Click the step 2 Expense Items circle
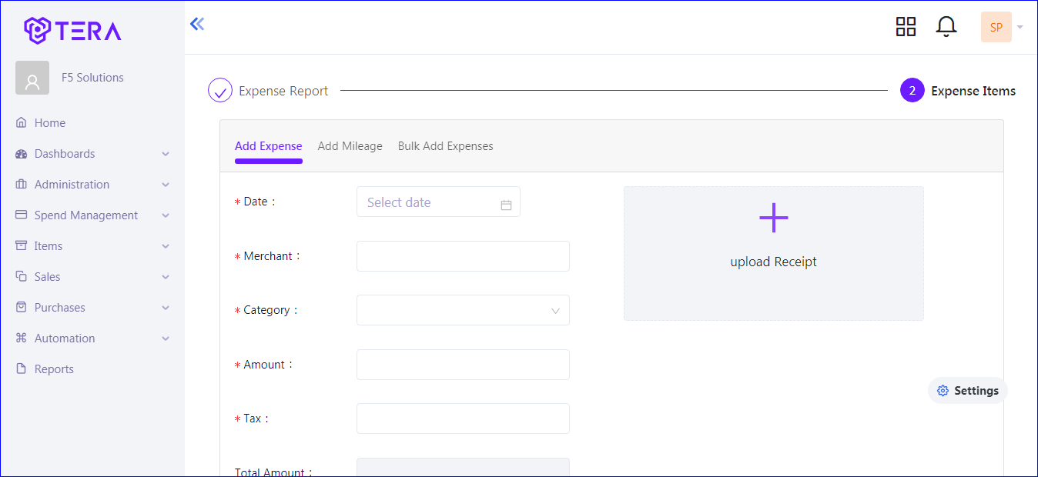 point(912,91)
